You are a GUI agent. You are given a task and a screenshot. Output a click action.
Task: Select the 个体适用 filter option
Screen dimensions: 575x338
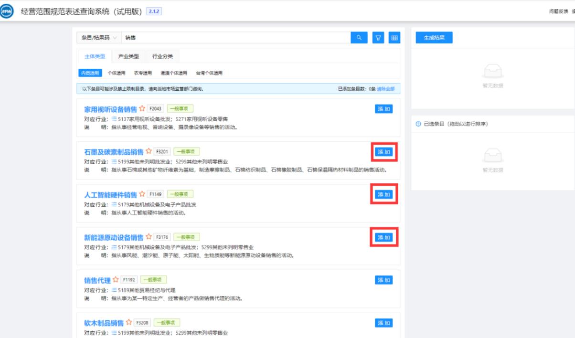[x=117, y=73]
